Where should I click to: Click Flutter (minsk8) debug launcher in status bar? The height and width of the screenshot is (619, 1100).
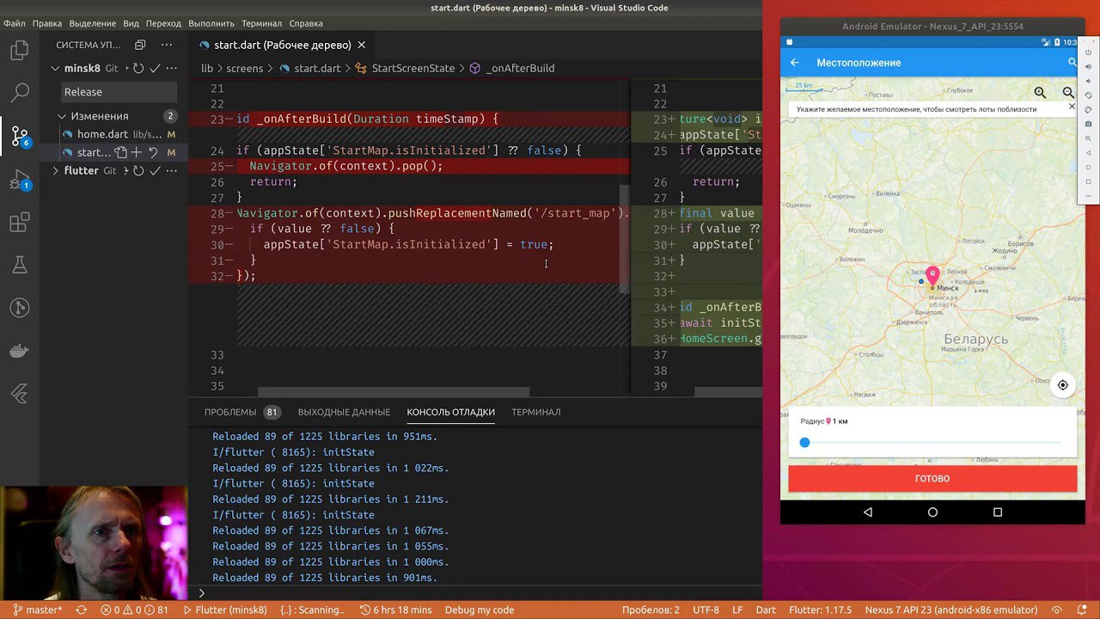click(225, 610)
